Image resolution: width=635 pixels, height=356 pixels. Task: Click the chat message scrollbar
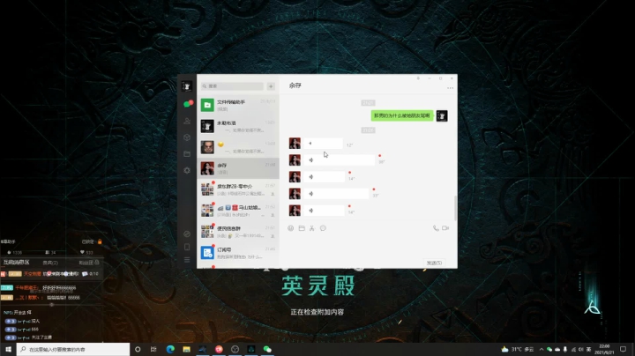point(456,208)
